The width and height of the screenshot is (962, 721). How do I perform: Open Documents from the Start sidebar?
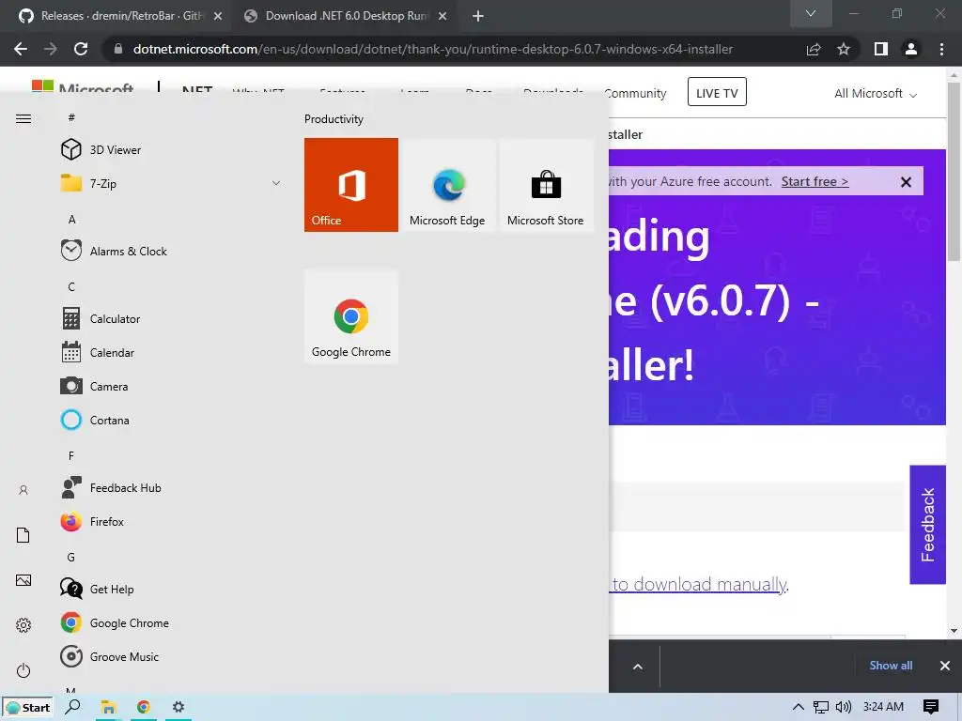(x=23, y=535)
